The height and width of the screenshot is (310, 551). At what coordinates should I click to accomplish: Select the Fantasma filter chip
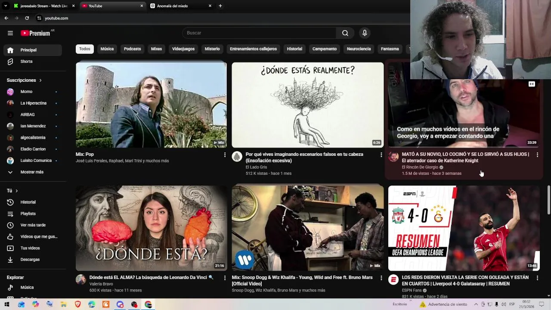tap(390, 49)
